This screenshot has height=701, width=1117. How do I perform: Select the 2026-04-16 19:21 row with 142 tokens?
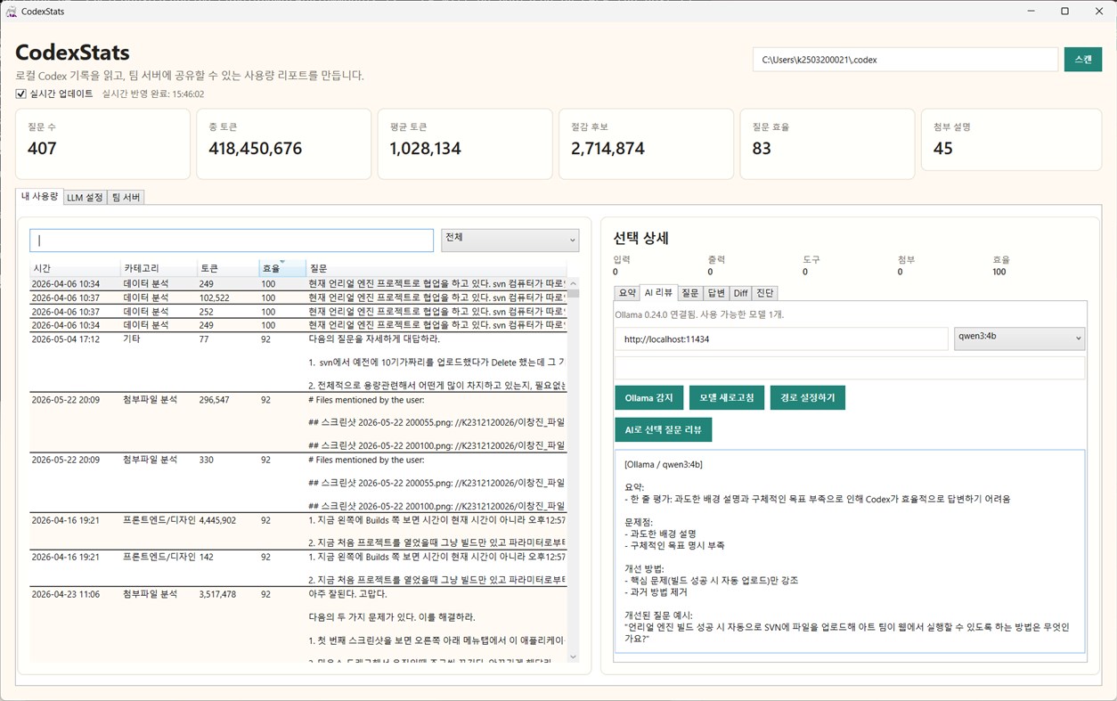click(x=298, y=567)
